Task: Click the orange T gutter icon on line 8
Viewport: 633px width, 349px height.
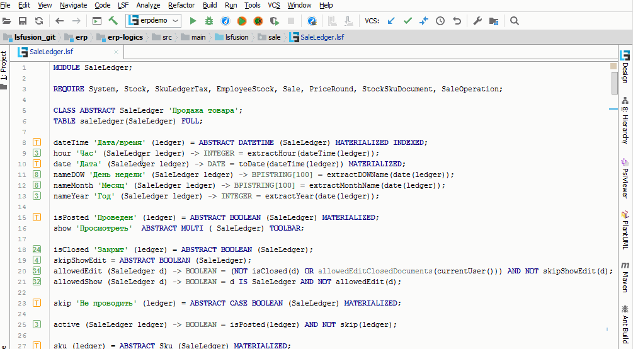Action: (37, 142)
